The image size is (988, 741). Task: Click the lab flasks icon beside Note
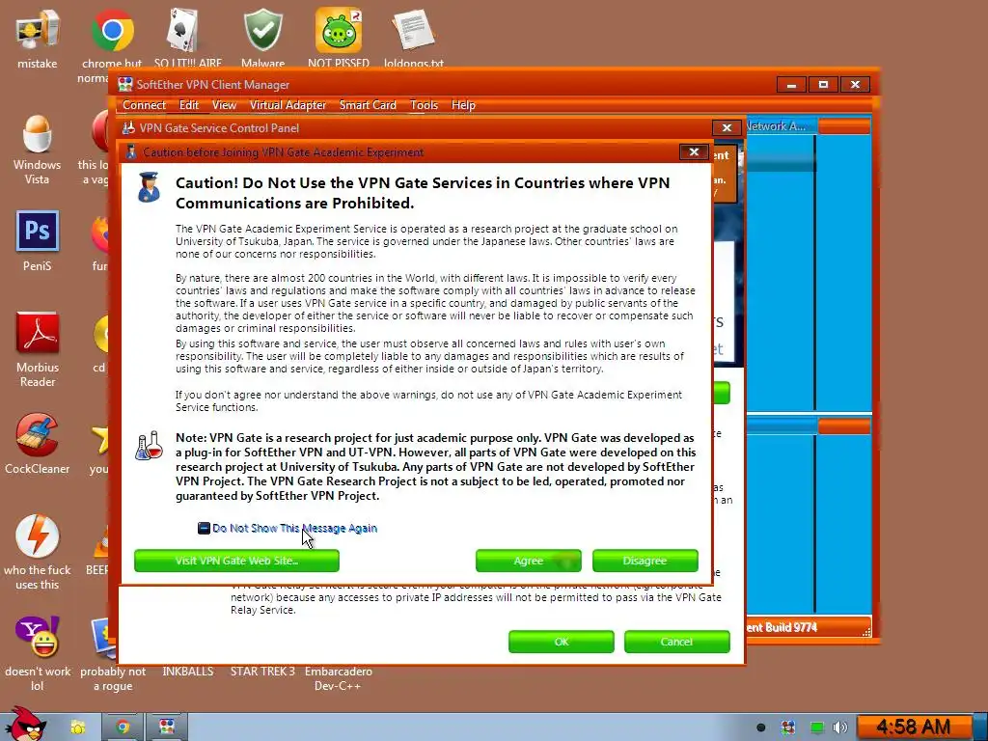click(150, 446)
